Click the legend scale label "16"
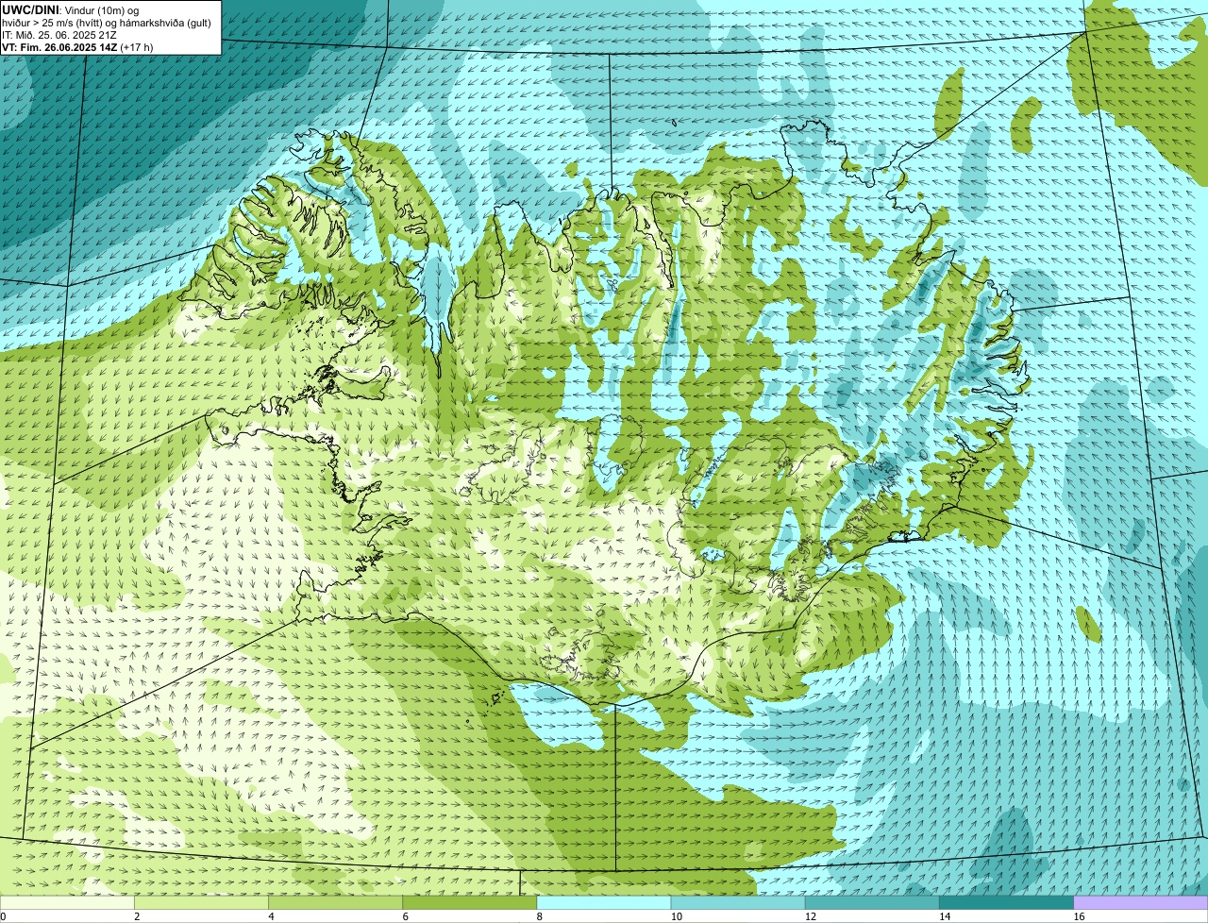The image size is (1208, 923). tap(1078, 916)
